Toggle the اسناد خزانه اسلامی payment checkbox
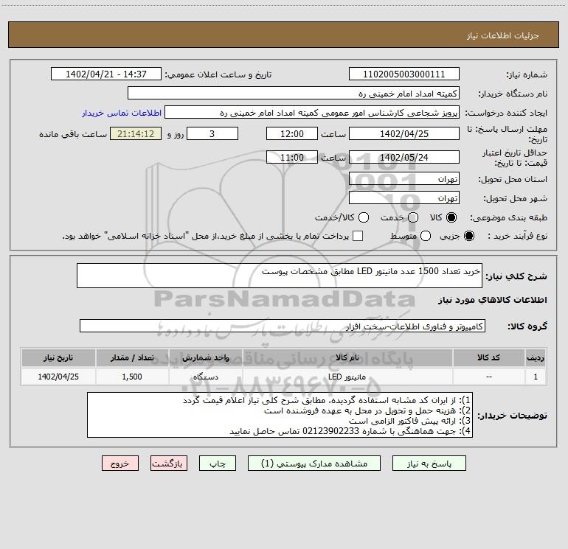The image size is (568, 549). point(358,236)
